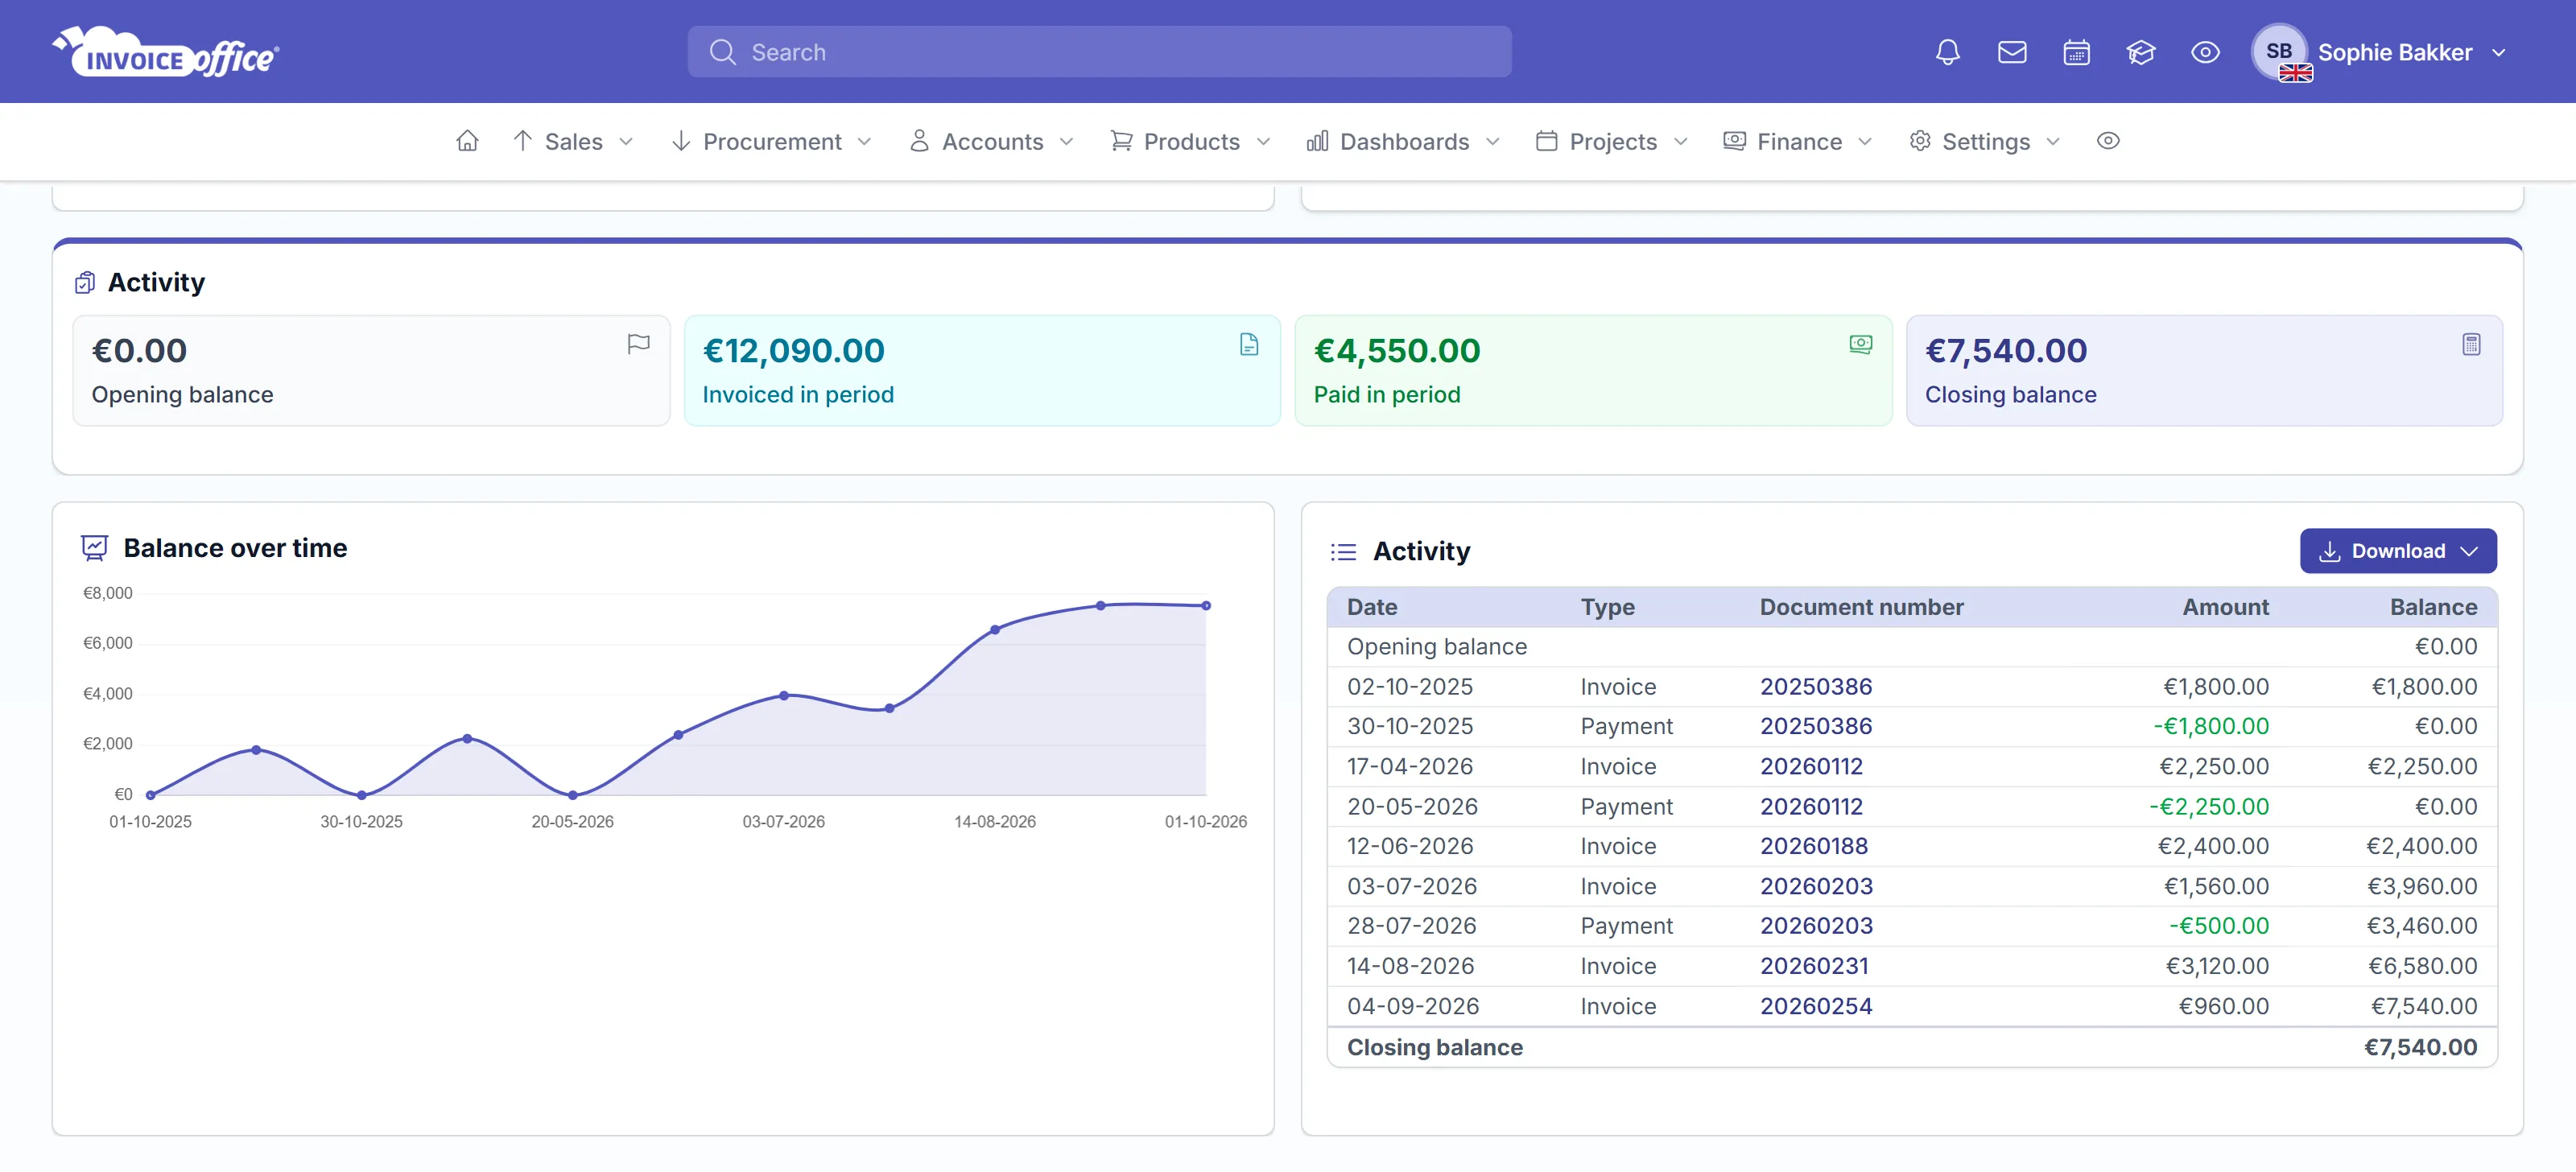
Task: Expand the Settings menu chevron
Action: tap(2053, 142)
